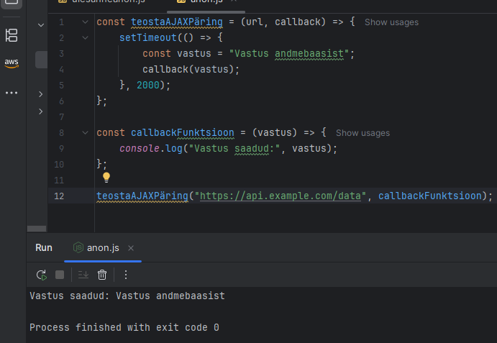Open Run toolbar more options menu
The width and height of the screenshot is (497, 343).
(126, 275)
